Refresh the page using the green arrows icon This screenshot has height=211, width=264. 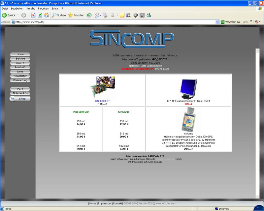pos(40,15)
